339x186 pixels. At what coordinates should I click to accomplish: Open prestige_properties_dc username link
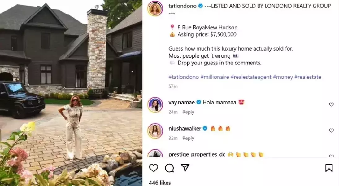[x=197, y=155]
